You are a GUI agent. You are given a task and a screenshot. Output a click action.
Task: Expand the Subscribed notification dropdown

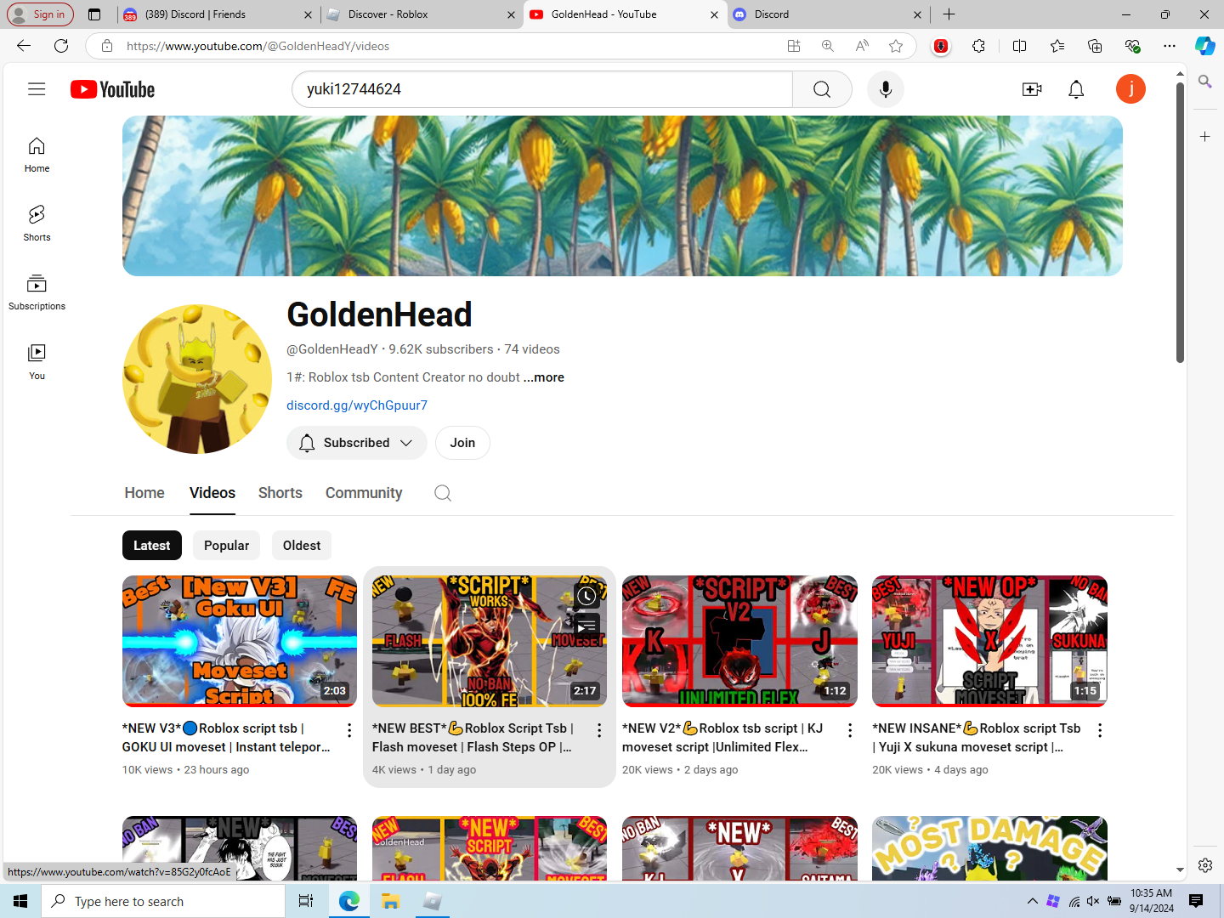click(357, 443)
